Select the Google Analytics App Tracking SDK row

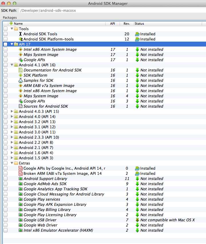(x=104, y=189)
